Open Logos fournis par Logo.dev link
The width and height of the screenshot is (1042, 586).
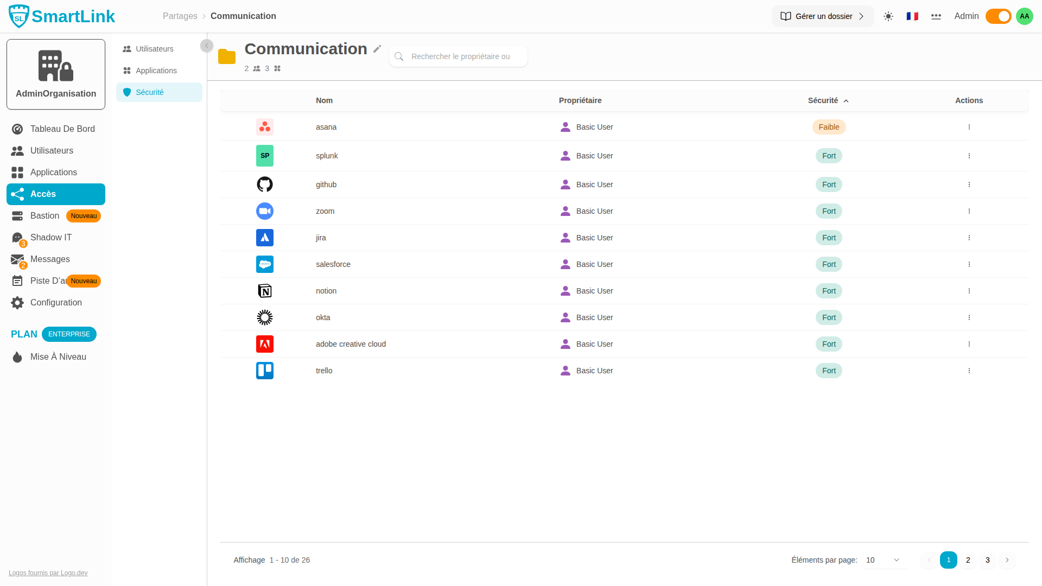click(x=48, y=573)
